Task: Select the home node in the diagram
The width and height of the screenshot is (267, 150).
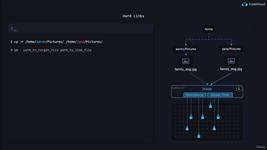Action: [209, 29]
